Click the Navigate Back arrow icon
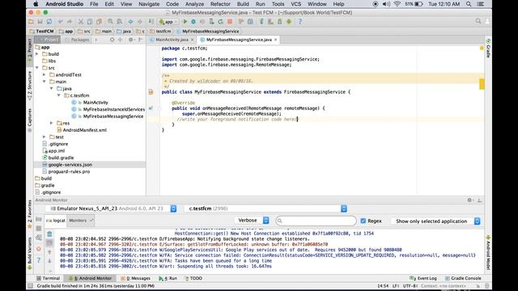This screenshot has width=518, height=291. [131, 22]
